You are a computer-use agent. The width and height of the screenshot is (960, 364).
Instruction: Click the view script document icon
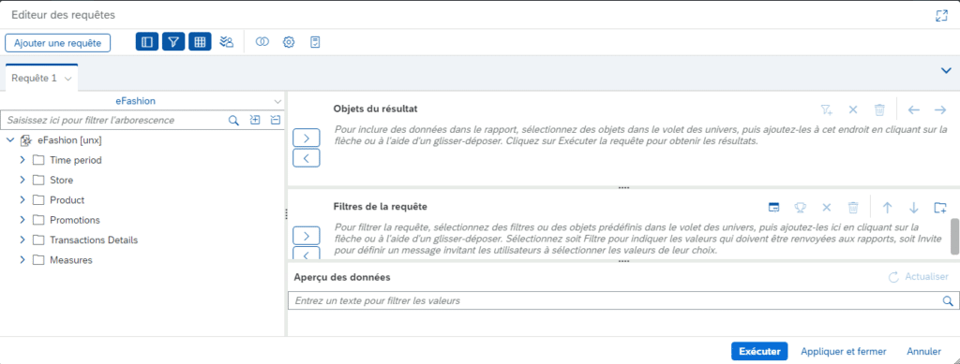(315, 42)
